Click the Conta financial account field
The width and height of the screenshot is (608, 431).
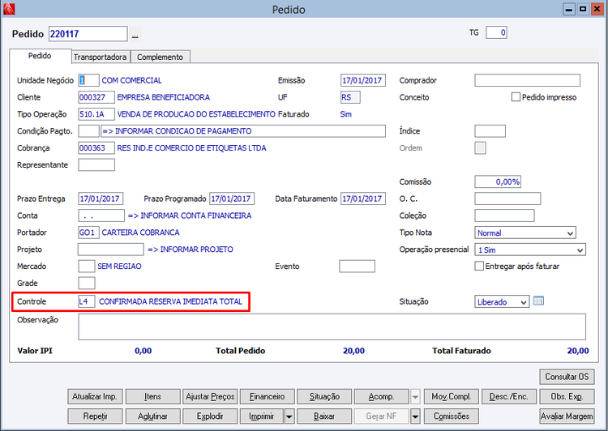pos(101,215)
